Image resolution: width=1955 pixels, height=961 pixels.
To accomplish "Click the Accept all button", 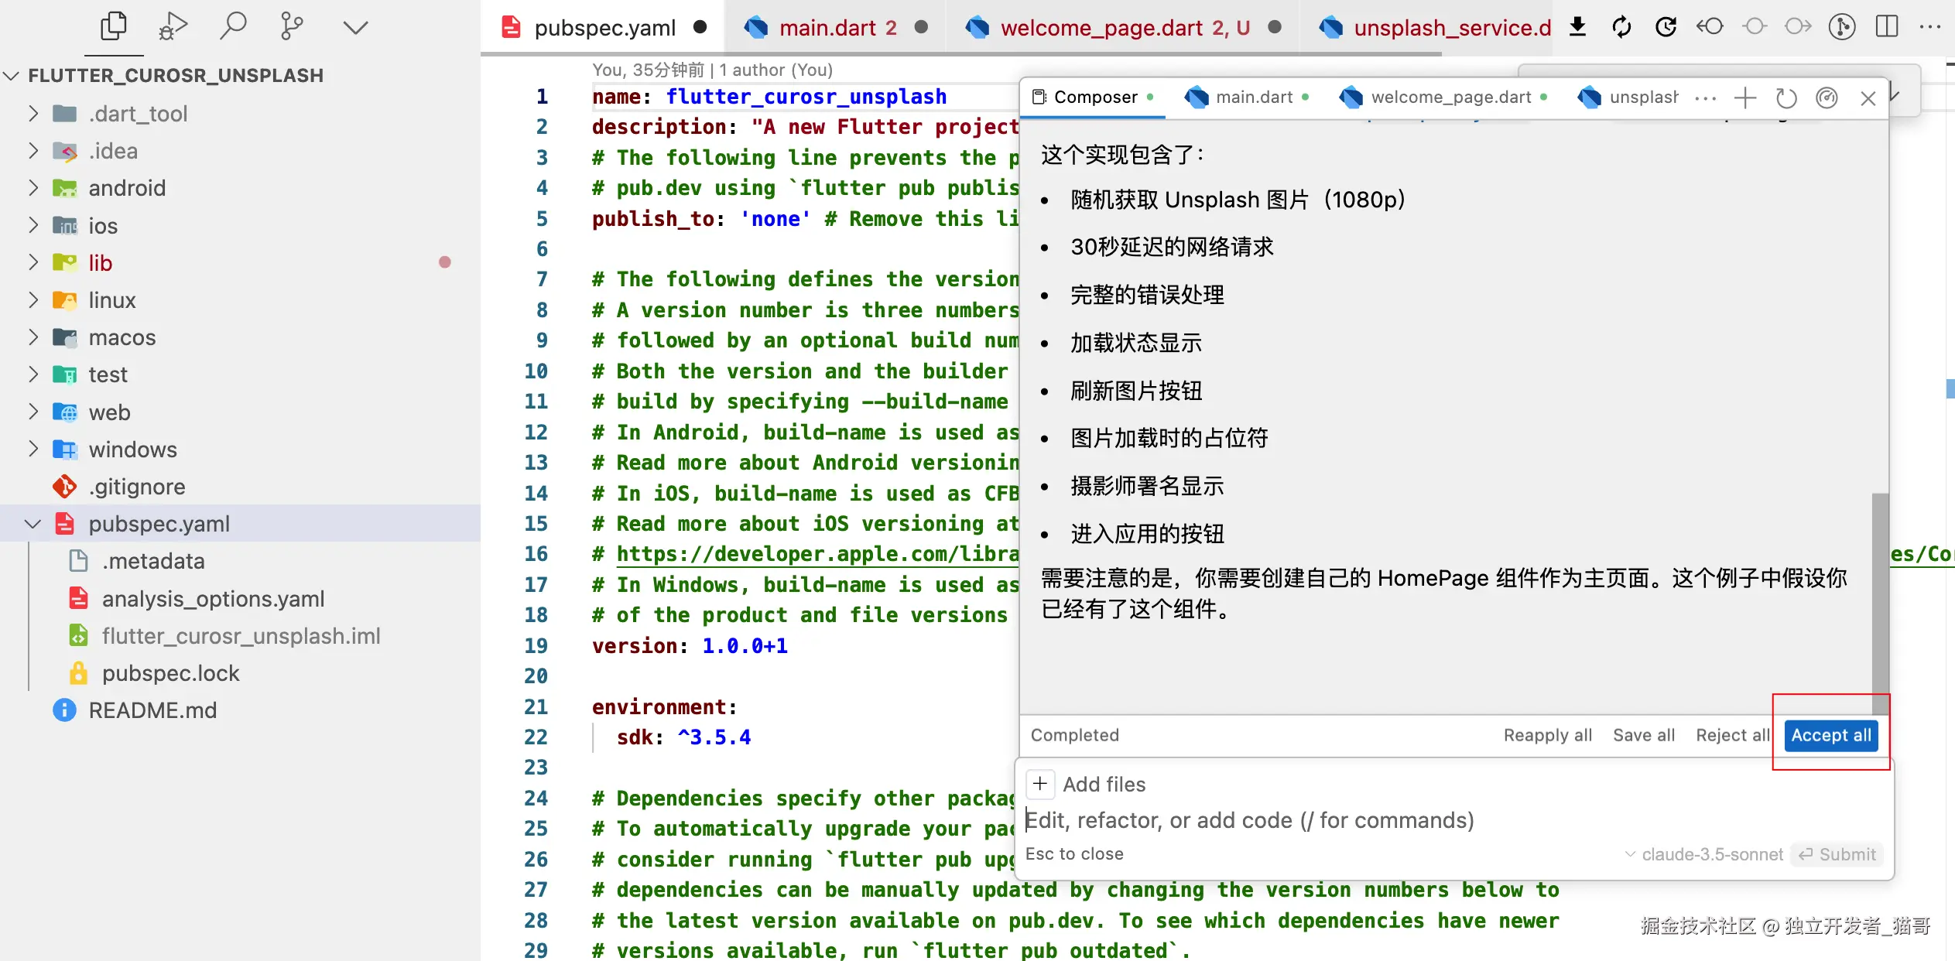I will click(x=1830, y=735).
